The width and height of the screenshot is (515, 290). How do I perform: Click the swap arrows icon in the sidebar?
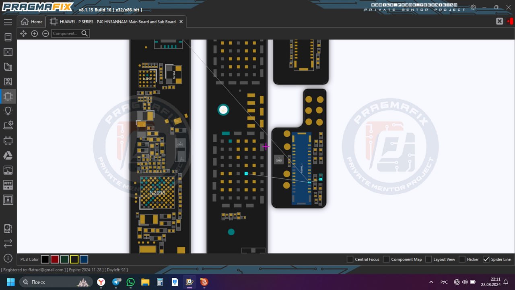pos(8,243)
